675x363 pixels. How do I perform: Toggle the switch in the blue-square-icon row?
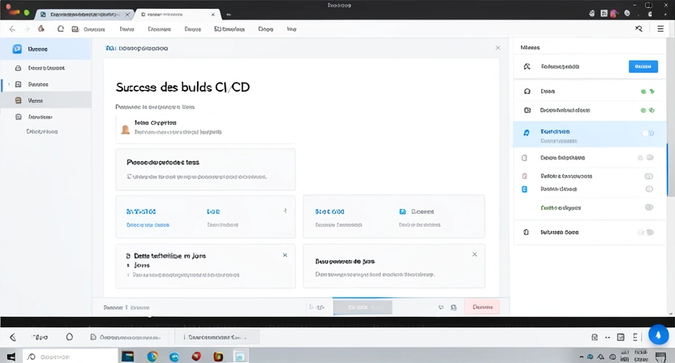click(x=649, y=189)
